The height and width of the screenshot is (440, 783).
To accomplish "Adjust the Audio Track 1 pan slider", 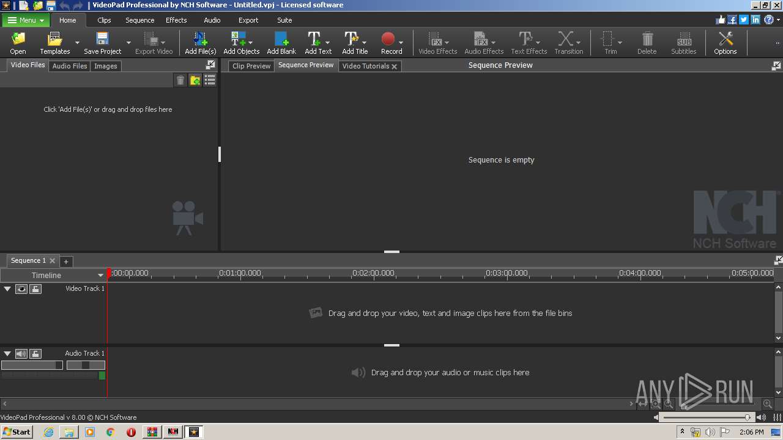I will point(86,365).
